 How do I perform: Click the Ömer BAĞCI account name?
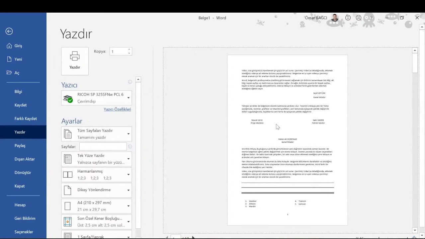316,18
